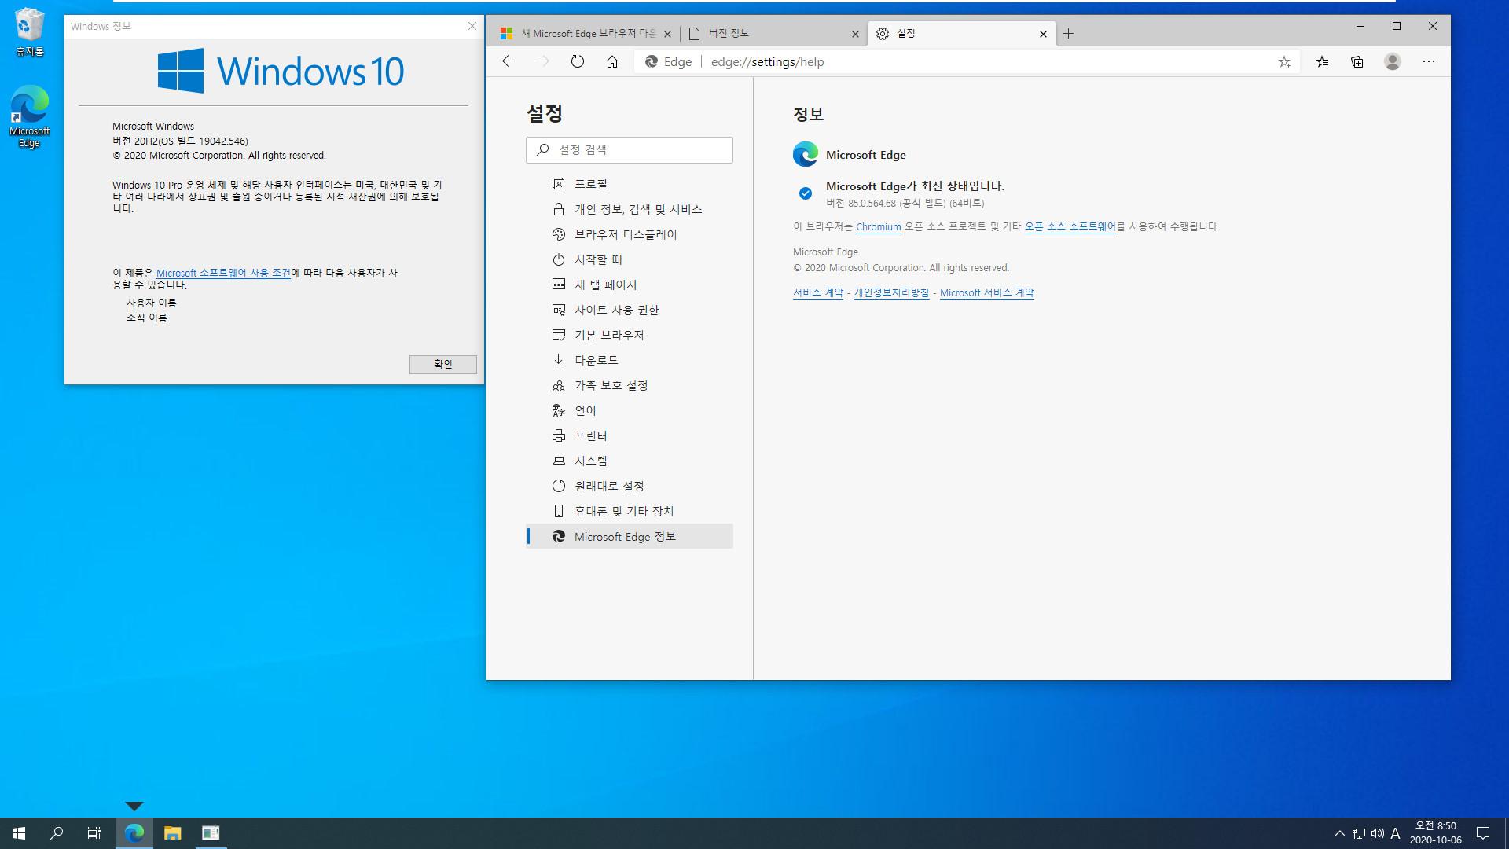Click the 설정 검색 search field
This screenshot has width=1509, height=849.
tap(630, 150)
